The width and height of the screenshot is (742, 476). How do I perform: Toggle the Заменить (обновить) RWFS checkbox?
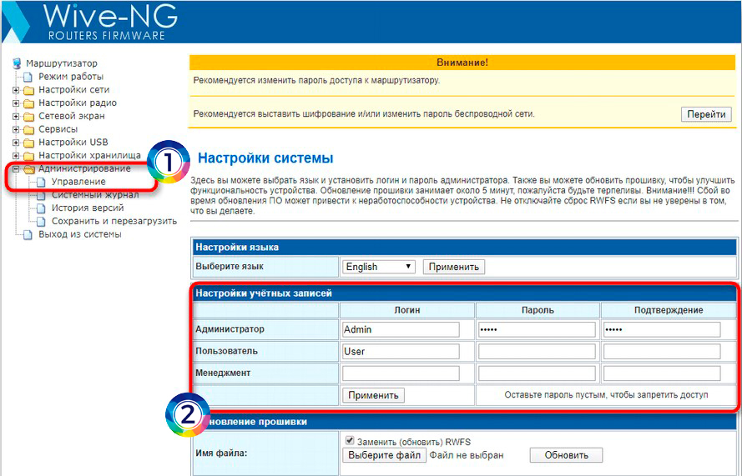click(350, 440)
